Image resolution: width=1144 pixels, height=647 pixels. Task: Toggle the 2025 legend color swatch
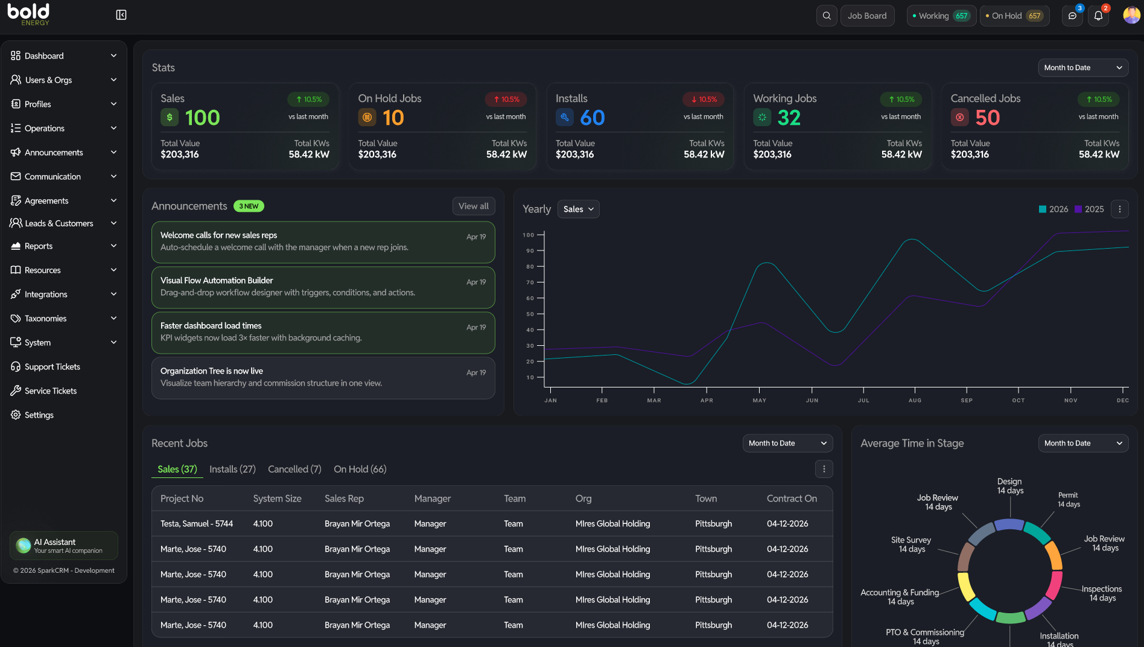pyautogui.click(x=1078, y=209)
